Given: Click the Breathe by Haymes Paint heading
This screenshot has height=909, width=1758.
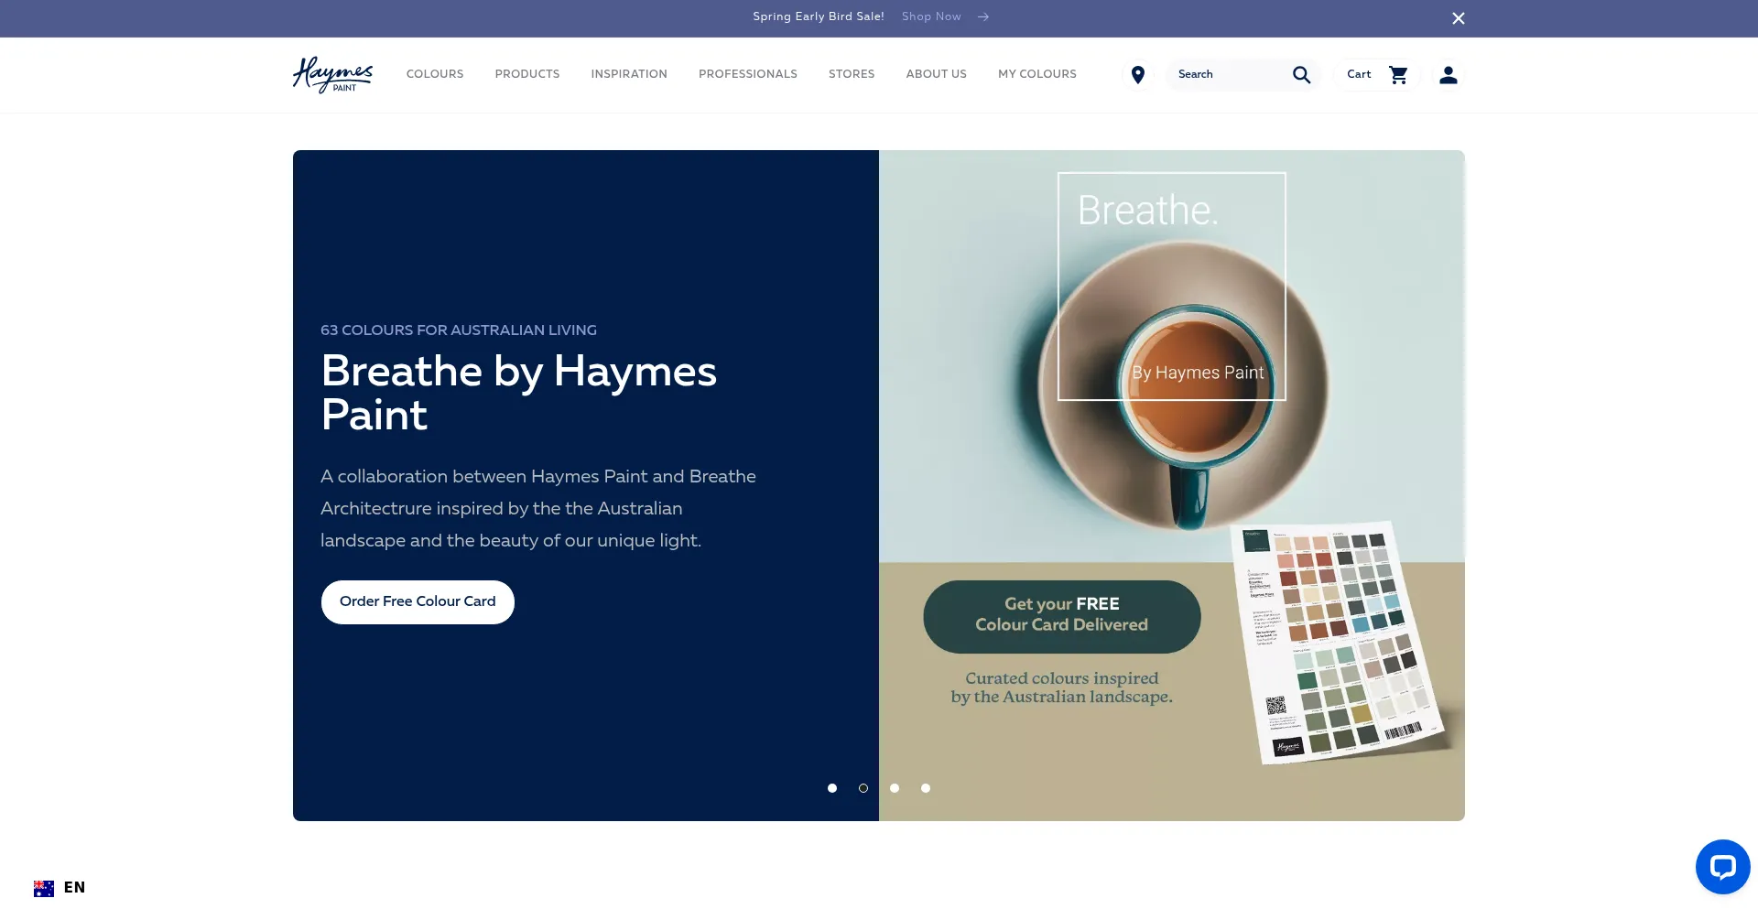Looking at the screenshot, I should [518, 393].
